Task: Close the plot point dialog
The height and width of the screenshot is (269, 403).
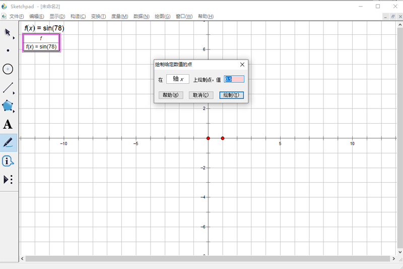Action: (x=242, y=65)
